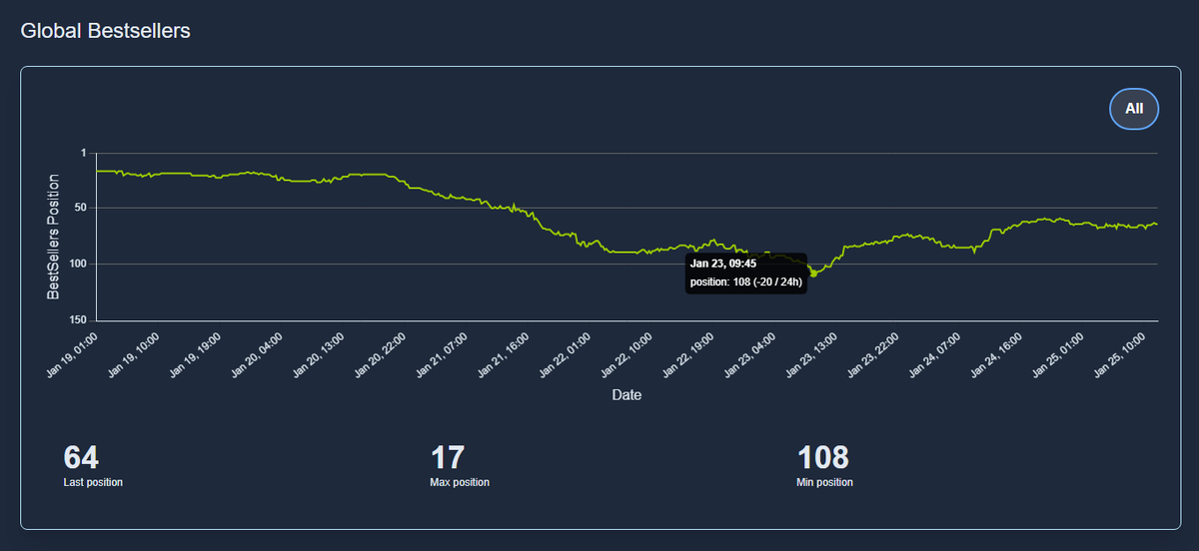Click the All range button
Viewport: 1199px width, 551px height.
(1134, 109)
